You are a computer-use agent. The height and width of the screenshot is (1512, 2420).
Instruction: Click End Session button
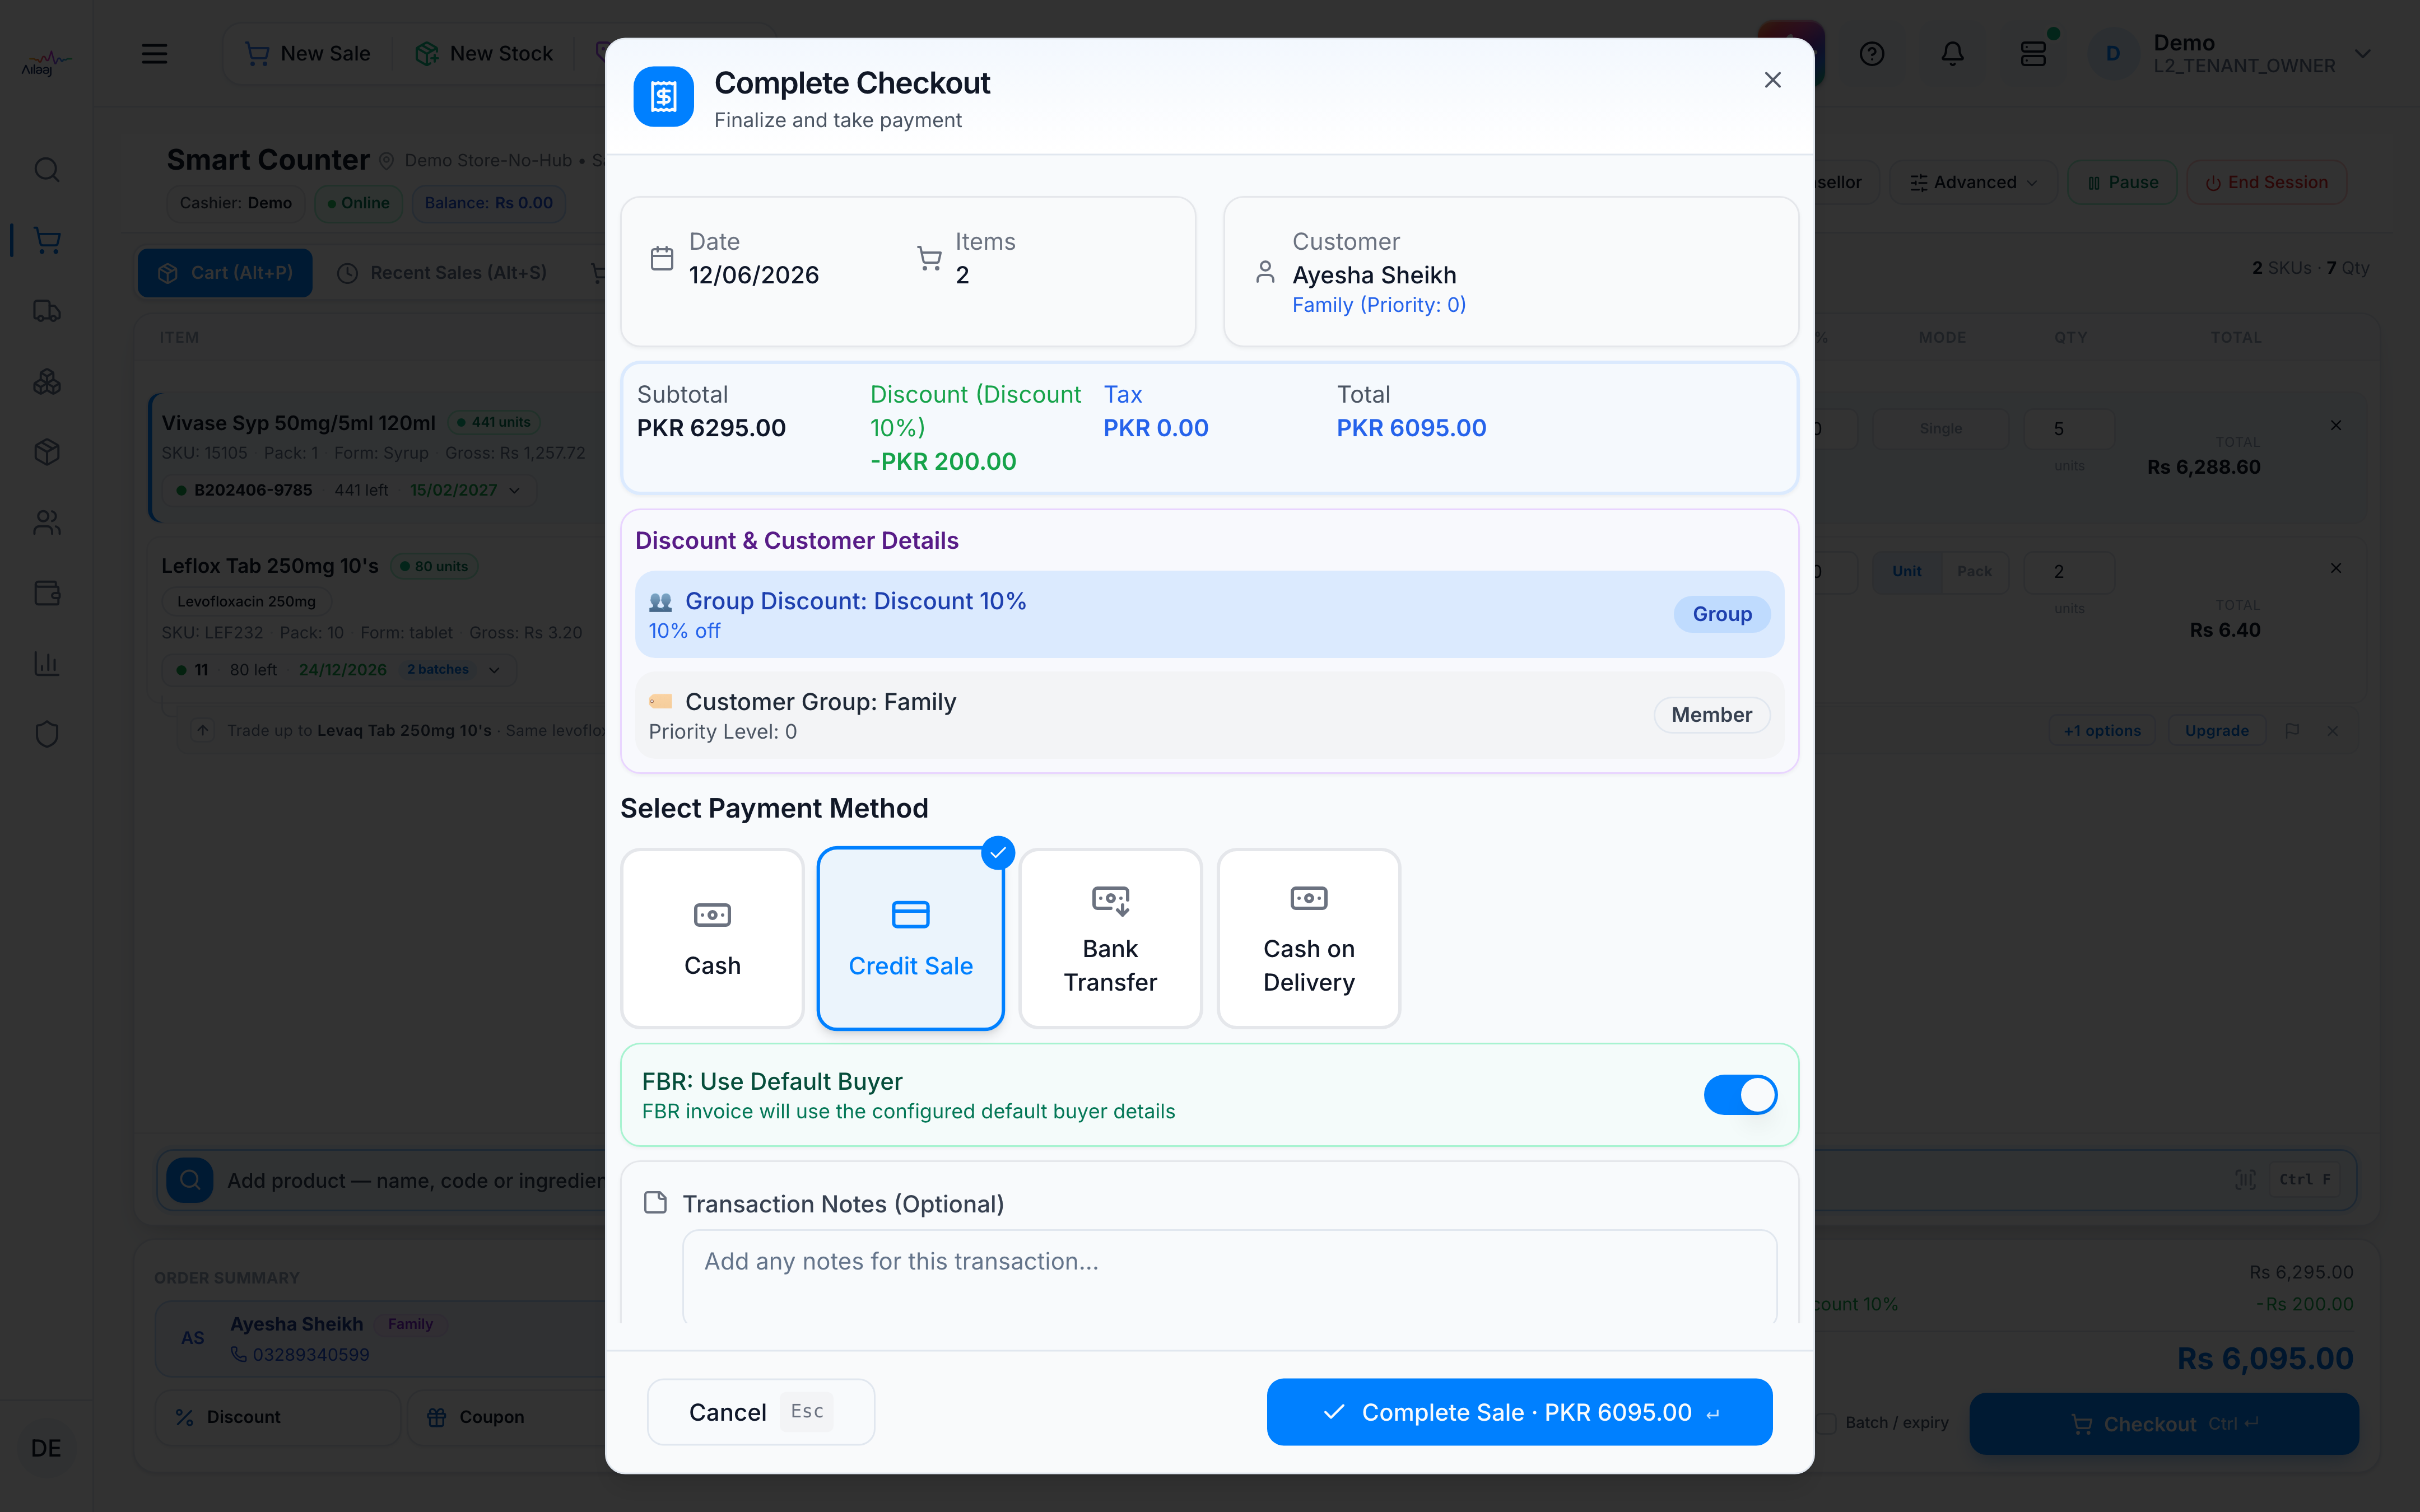click(x=2266, y=183)
